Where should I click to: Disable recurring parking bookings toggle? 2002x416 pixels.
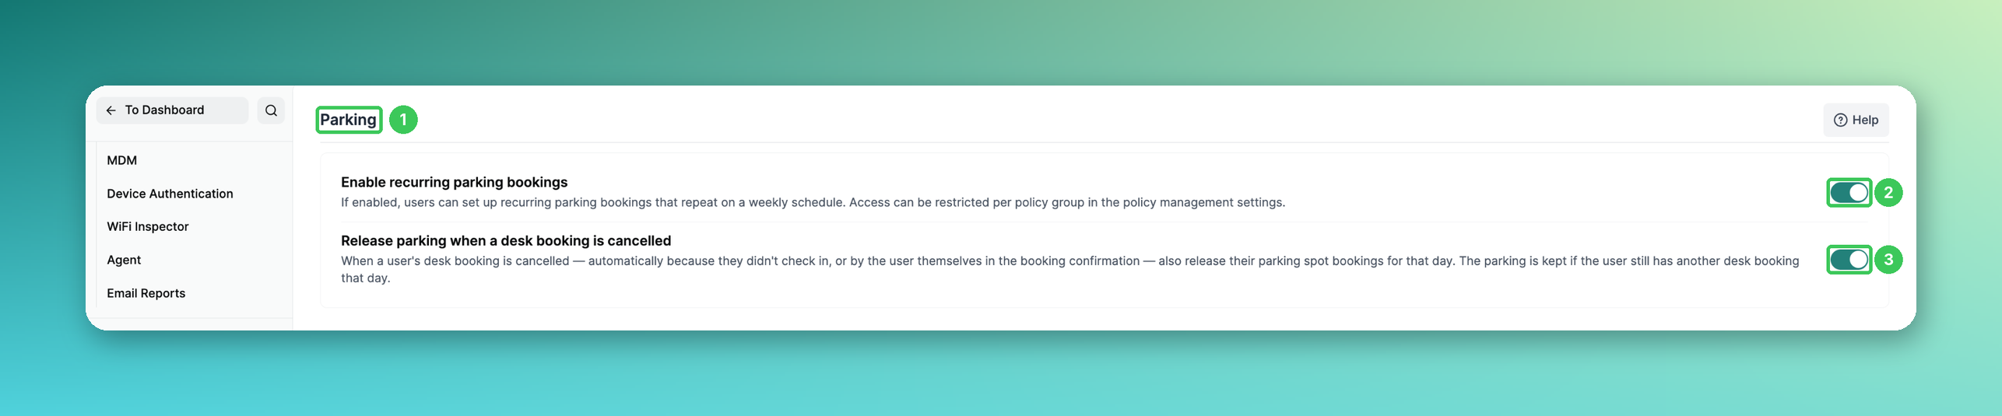coord(1849,193)
